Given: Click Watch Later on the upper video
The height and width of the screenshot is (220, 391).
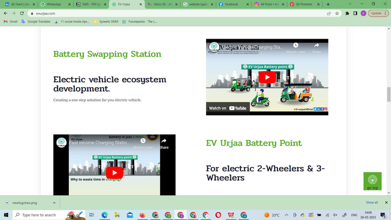Looking at the screenshot, I should pos(295,48).
